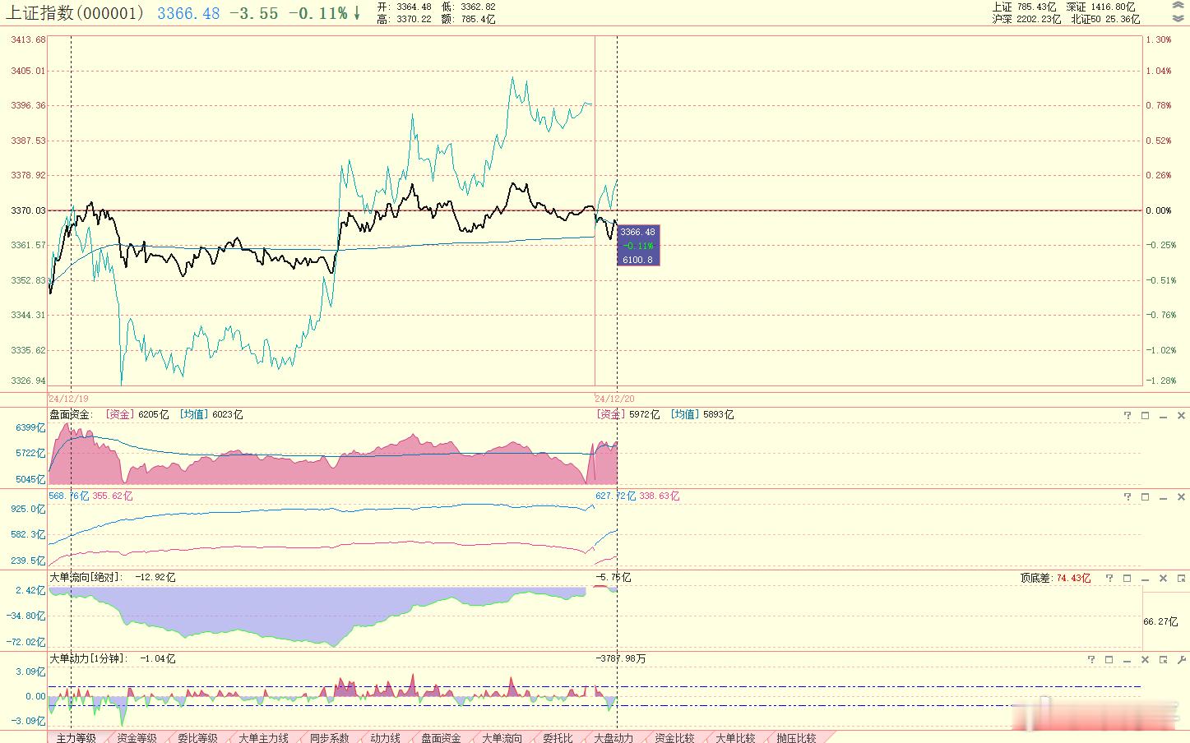Switch to the 动力线 tab
The height and width of the screenshot is (743, 1190).
[x=385, y=738]
